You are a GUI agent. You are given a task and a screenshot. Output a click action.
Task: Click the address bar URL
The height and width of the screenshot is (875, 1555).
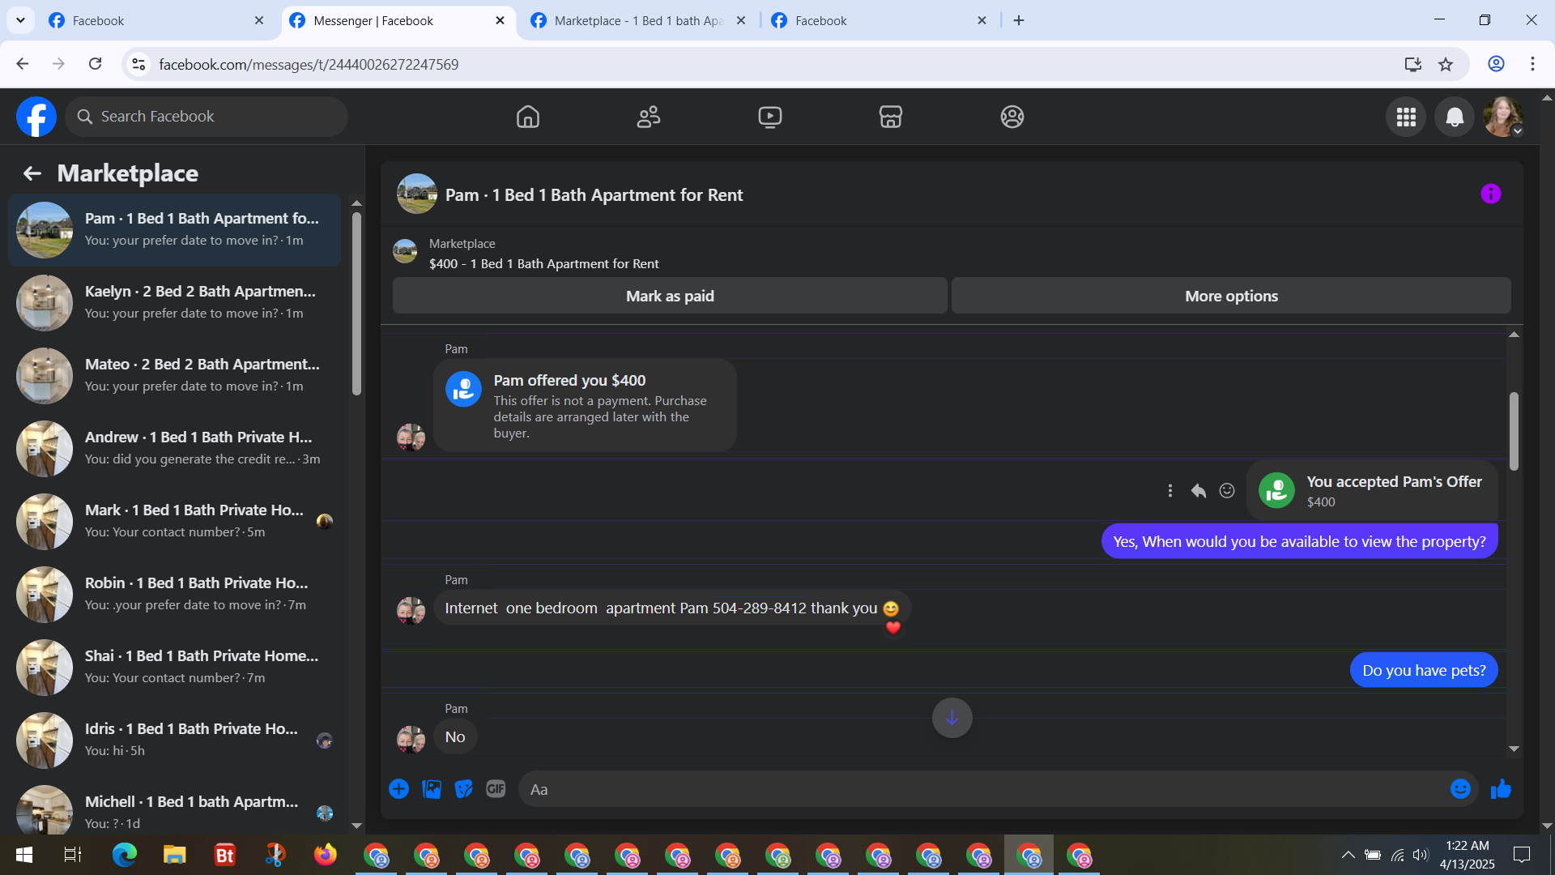pyautogui.click(x=309, y=64)
